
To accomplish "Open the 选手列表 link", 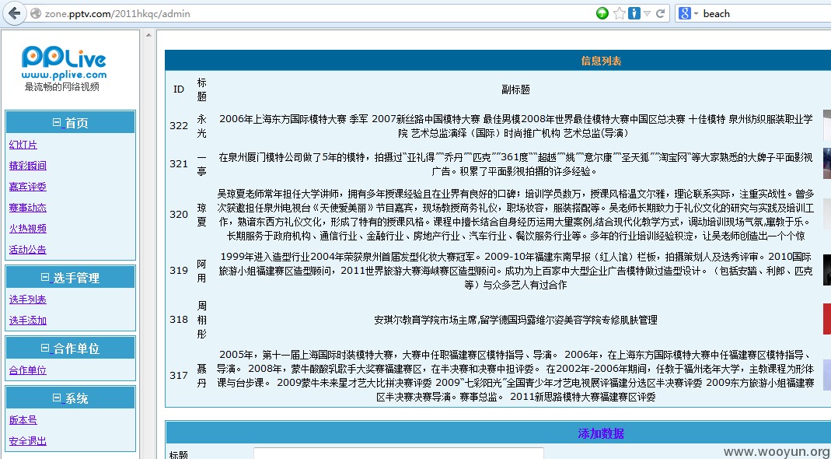I will [x=27, y=300].
